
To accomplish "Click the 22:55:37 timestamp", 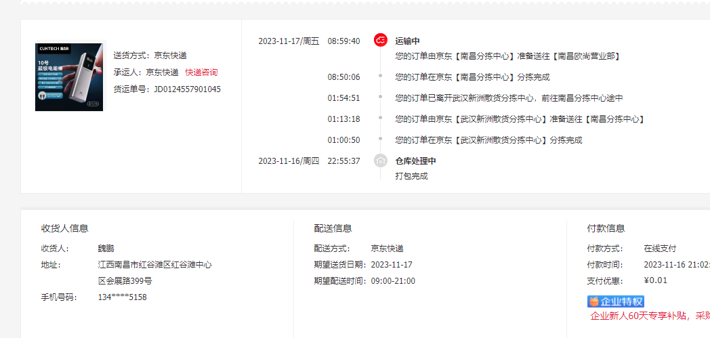I will pyautogui.click(x=344, y=161).
